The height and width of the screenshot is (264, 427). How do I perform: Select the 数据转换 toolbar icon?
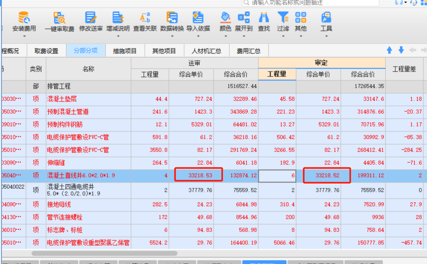[172, 17]
